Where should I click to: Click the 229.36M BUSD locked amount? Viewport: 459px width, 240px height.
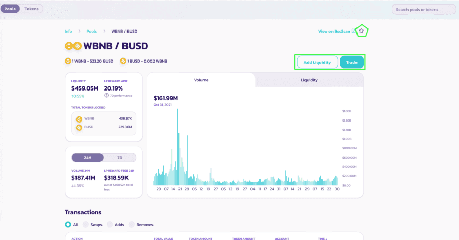tap(125, 127)
